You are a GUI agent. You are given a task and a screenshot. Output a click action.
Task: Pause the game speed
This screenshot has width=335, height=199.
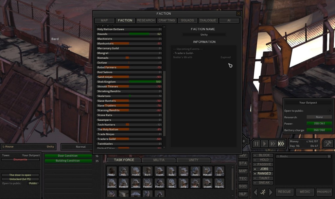(x=256, y=144)
